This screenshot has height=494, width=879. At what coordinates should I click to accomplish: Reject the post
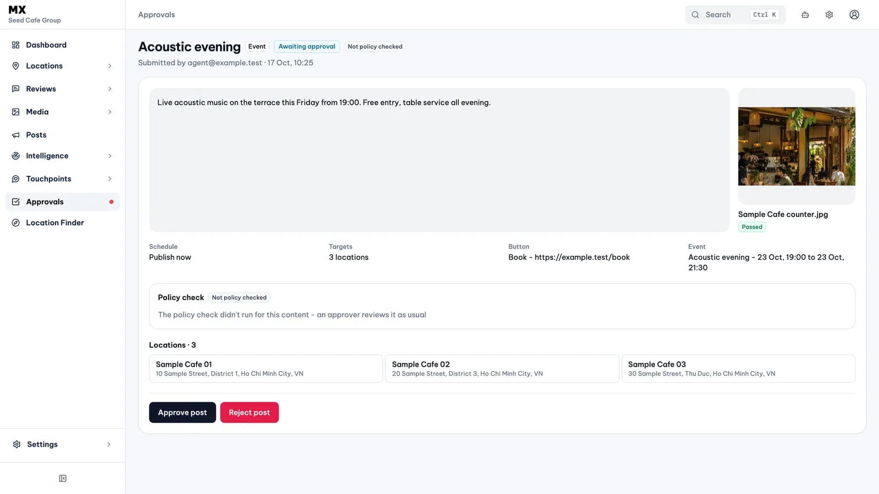point(249,413)
